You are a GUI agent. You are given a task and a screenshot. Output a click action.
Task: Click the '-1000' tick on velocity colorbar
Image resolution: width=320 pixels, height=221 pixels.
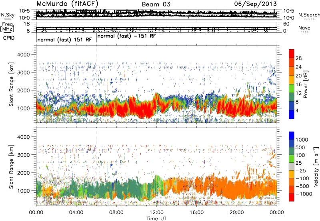[304, 194]
